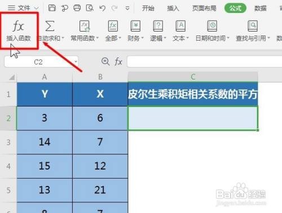This screenshot has width=282, height=213.
Task: Click cell B5 with value 21
Action: (x=100, y=190)
